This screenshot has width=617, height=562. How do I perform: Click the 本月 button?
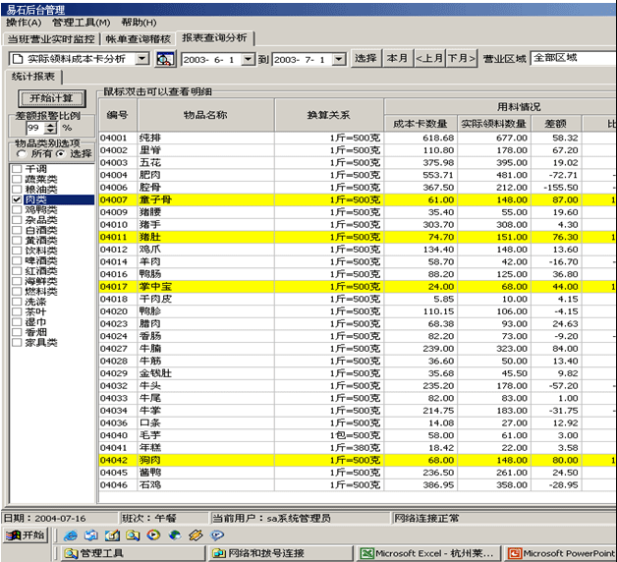pyautogui.click(x=397, y=59)
